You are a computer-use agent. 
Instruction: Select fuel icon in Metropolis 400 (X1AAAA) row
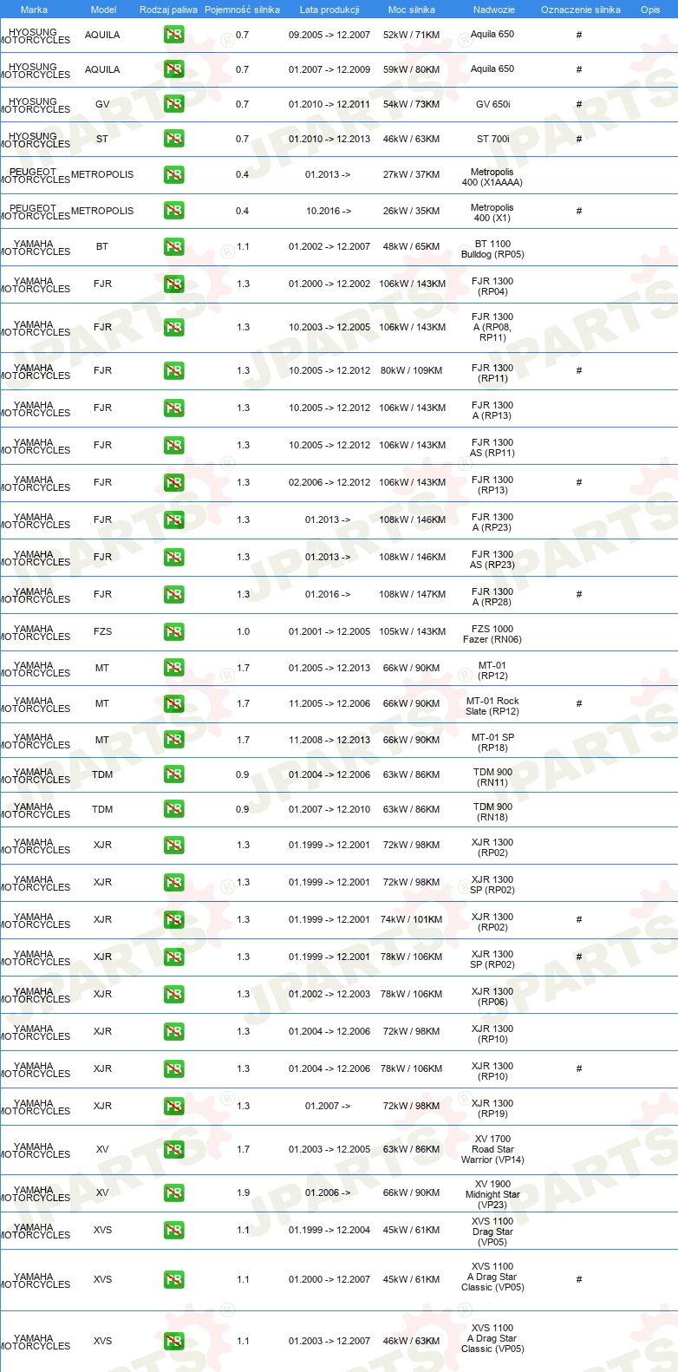pos(174,174)
